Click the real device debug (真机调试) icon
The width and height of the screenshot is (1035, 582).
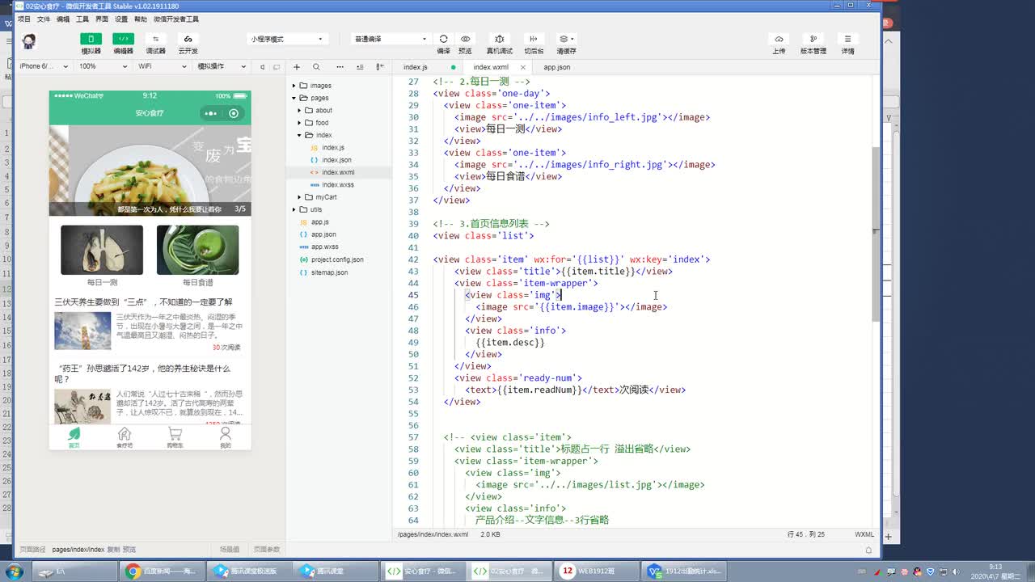coord(499,39)
